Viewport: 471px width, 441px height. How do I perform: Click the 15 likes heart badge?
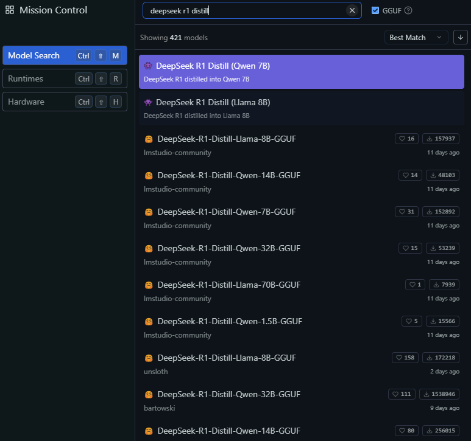[410, 248]
